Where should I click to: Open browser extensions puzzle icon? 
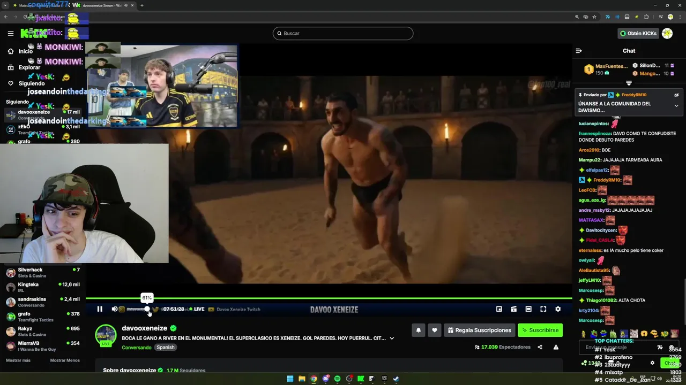coord(646,17)
